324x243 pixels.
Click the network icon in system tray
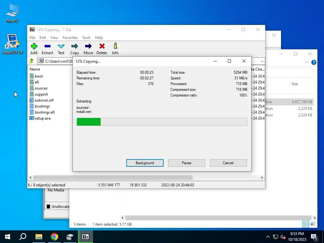click(x=276, y=237)
